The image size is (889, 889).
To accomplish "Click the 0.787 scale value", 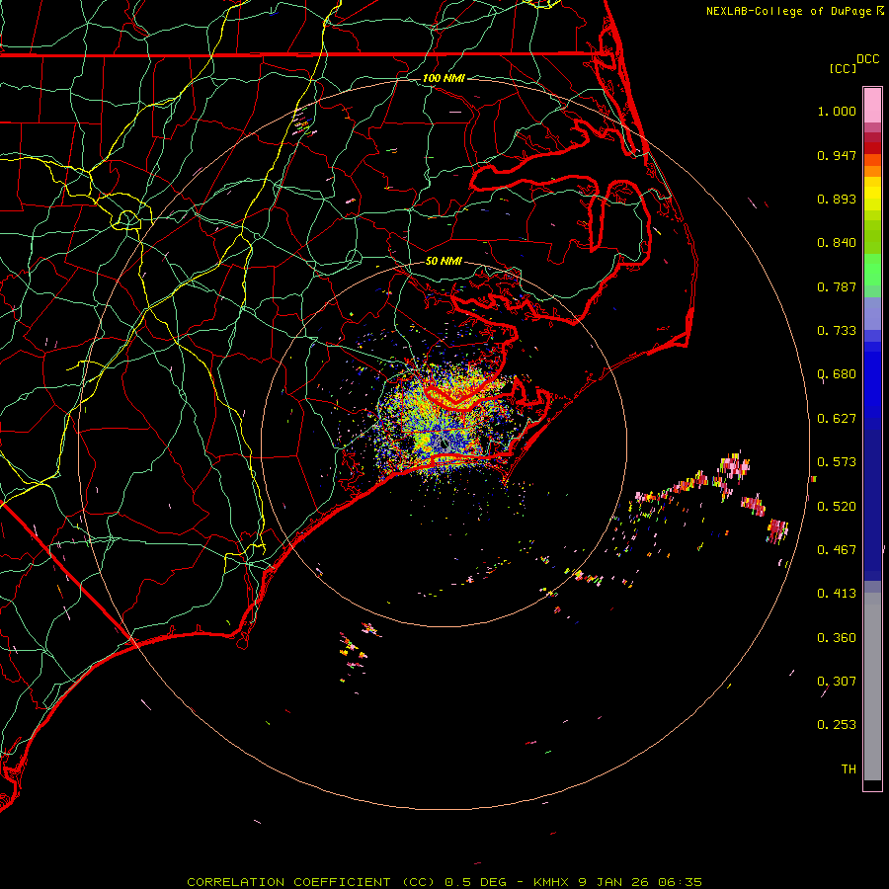I will coord(837,286).
